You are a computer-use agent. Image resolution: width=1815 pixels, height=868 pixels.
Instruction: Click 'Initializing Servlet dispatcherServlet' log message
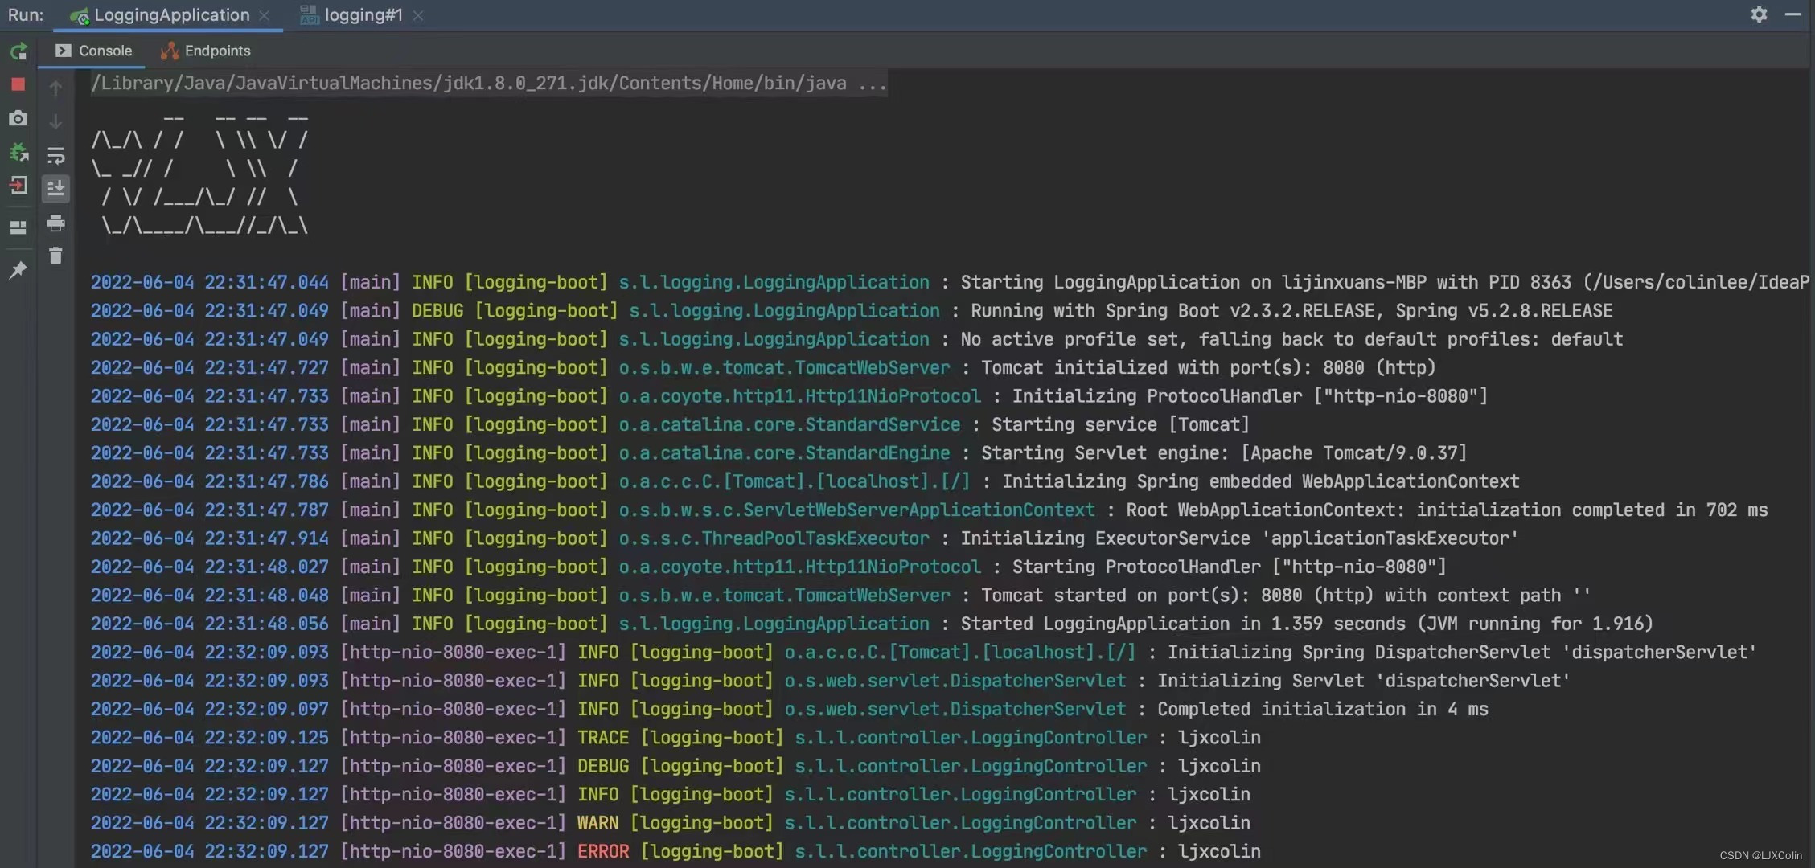[x=1364, y=681]
